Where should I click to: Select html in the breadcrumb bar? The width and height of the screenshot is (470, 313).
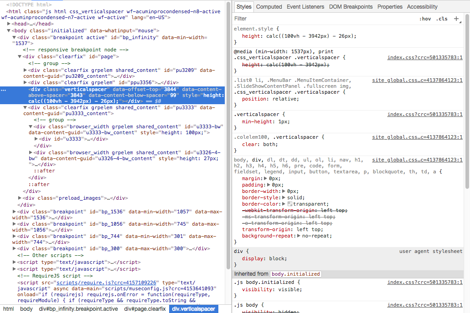8,309
